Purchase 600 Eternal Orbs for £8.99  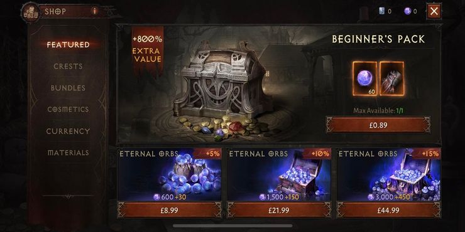click(169, 210)
